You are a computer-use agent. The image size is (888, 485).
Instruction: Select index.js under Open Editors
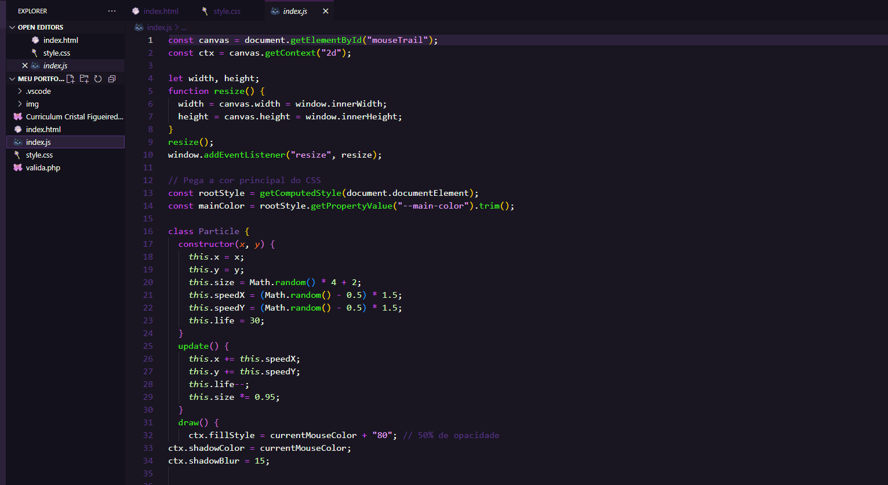coord(65,65)
